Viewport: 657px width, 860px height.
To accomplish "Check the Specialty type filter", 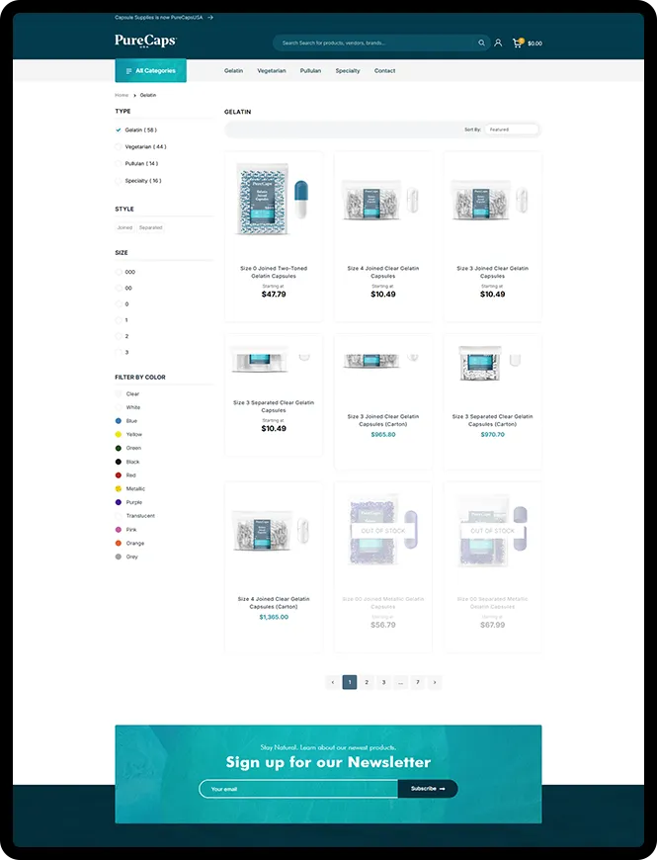I will tap(118, 181).
